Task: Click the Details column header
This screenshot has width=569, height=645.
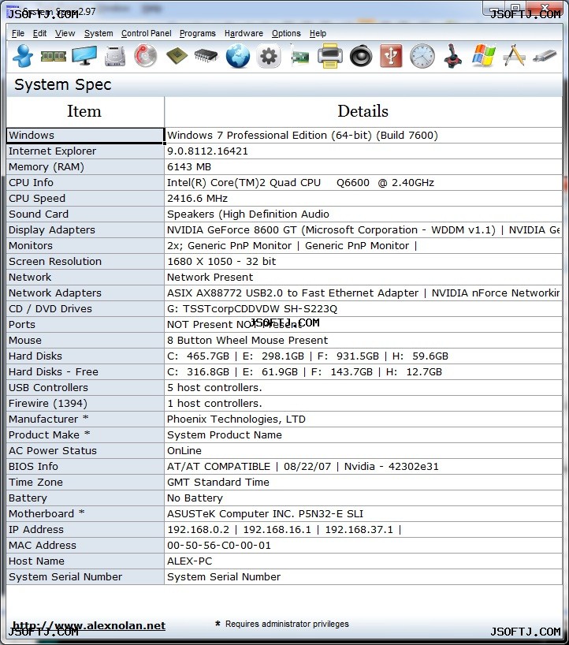Action: click(363, 111)
